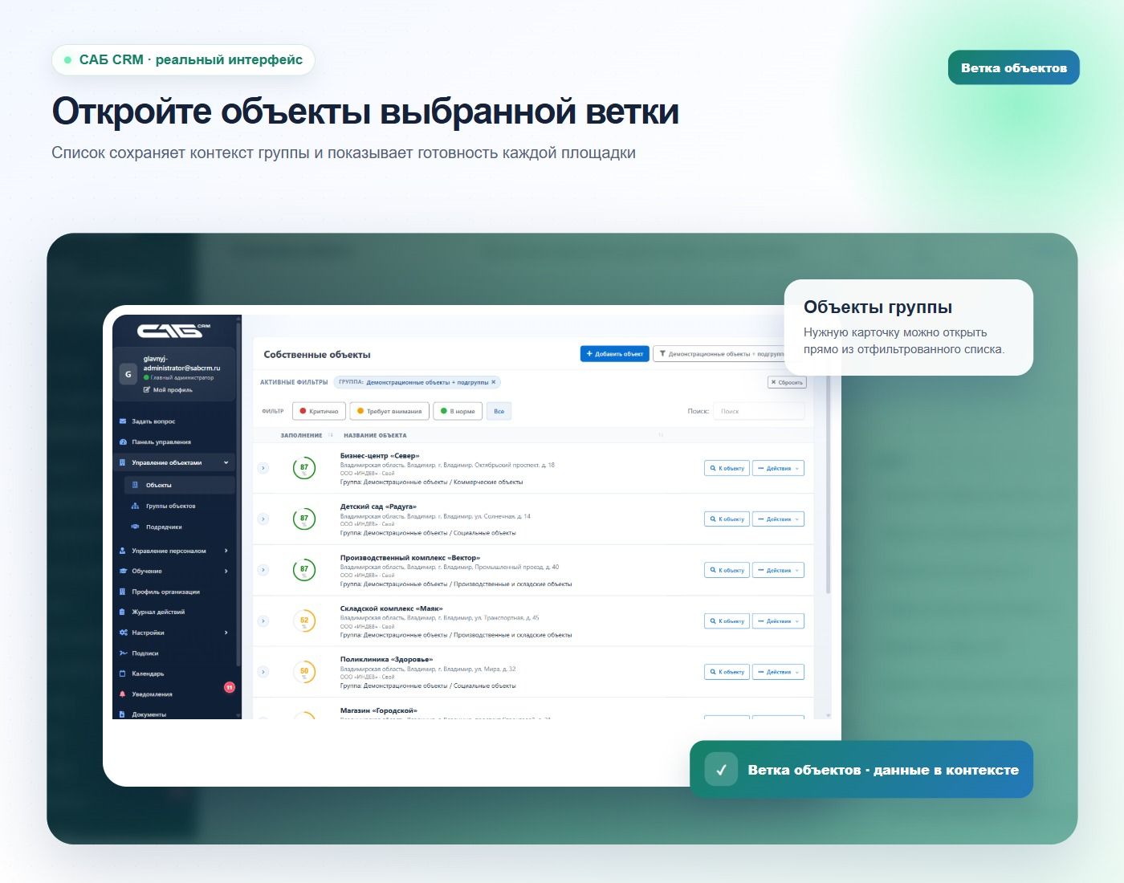1124x883 pixels.
Task: Click the 87% fill ring of Детский сад «Радуга»
Action: tap(304, 519)
